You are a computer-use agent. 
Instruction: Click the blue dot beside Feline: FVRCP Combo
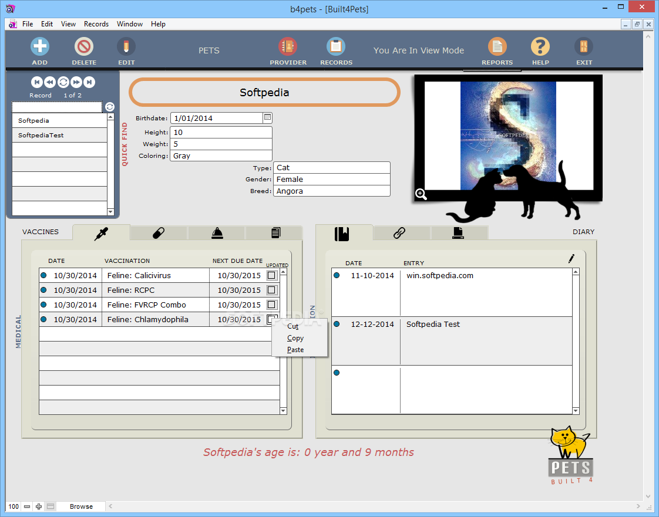click(x=43, y=305)
